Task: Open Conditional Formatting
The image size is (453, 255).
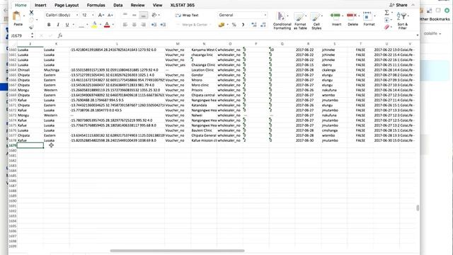Action: coord(282,21)
